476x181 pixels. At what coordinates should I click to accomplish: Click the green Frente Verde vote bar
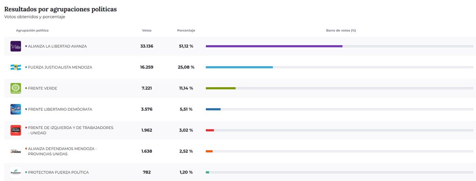pos(221,89)
